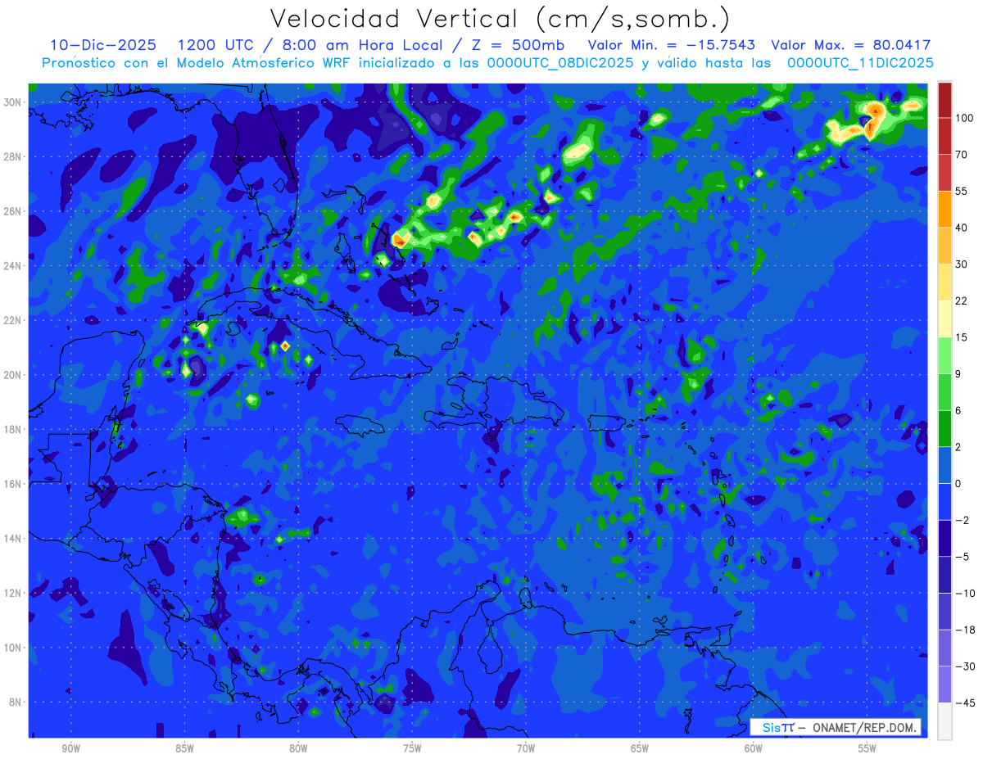Select the blue swatch between 2 and 0
Screen dimensions: 983x759
(944, 465)
